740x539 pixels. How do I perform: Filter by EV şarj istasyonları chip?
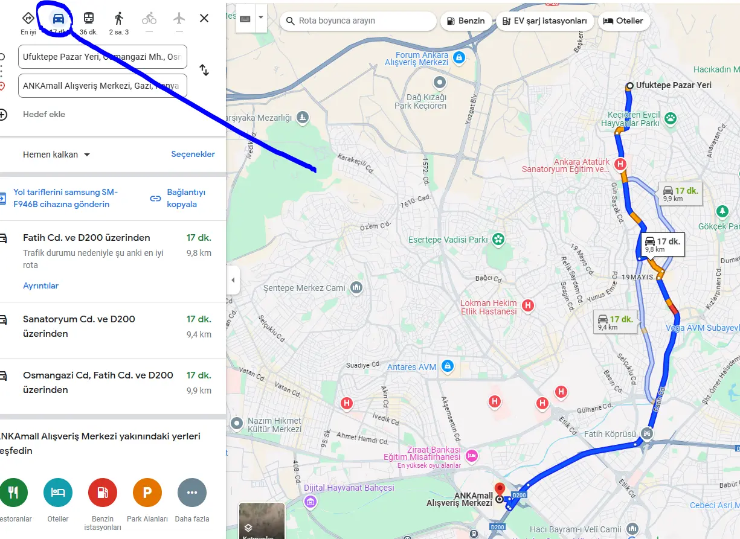(544, 21)
